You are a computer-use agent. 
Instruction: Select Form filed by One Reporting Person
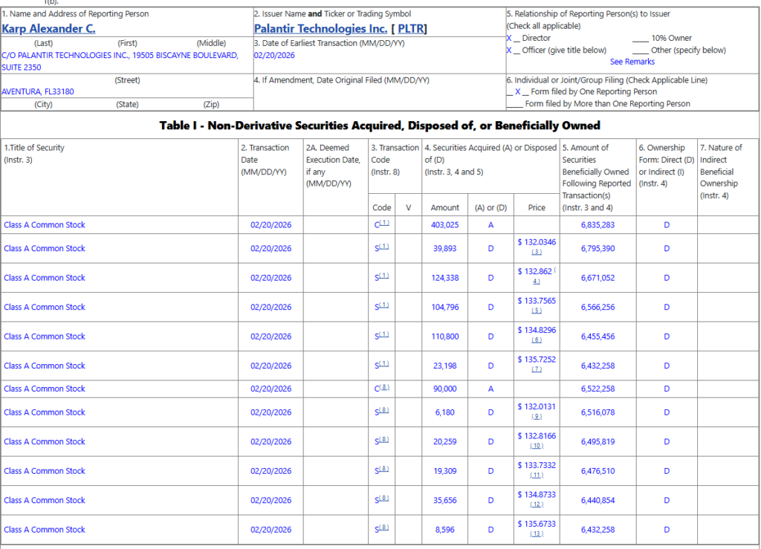click(518, 92)
